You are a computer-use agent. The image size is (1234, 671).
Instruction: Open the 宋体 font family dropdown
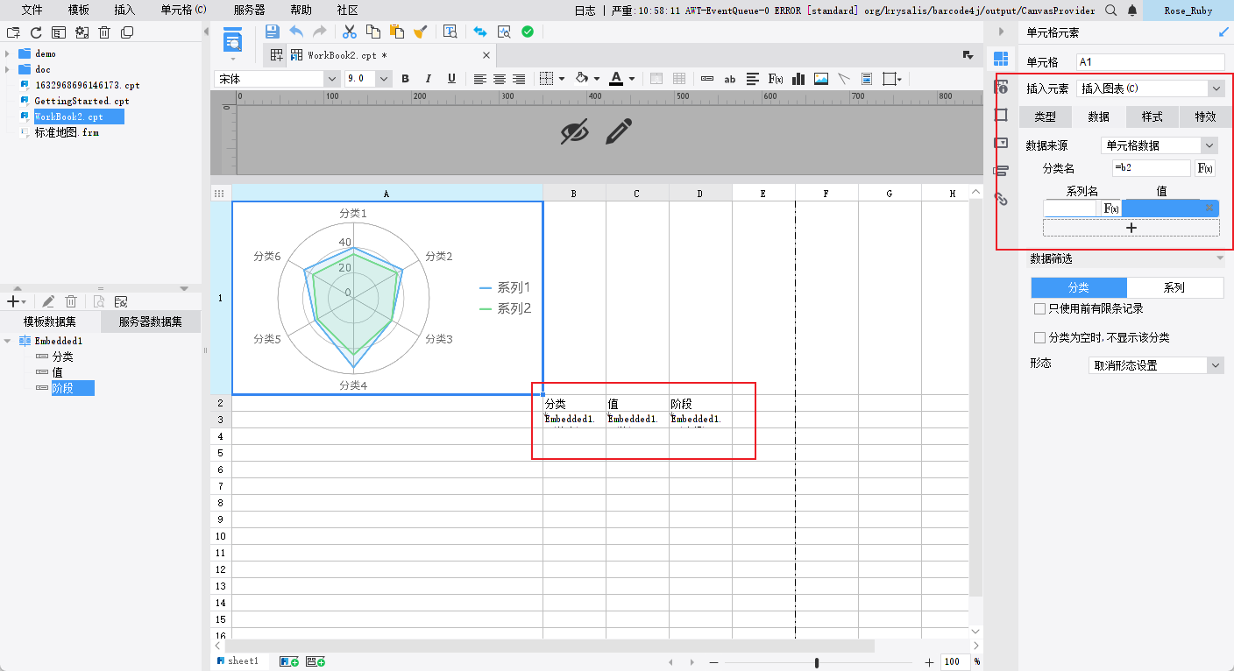(332, 79)
